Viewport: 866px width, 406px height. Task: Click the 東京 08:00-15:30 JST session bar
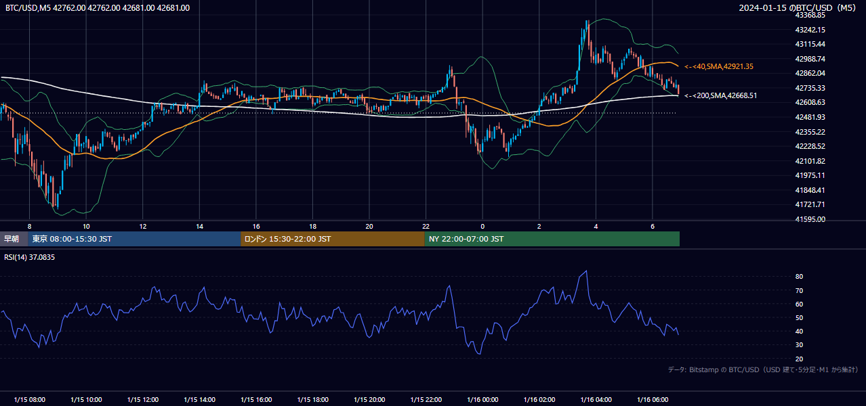tap(134, 239)
